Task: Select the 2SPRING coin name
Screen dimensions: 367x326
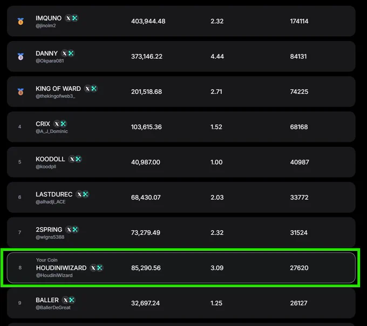Action: click(49, 229)
